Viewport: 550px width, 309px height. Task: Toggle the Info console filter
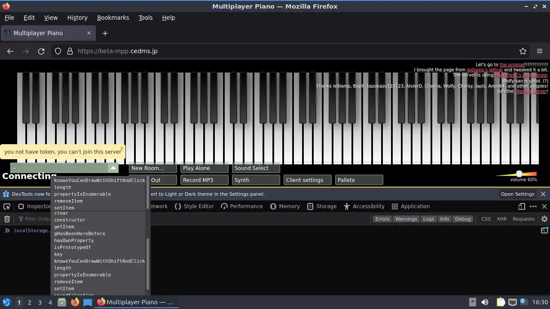point(444,219)
